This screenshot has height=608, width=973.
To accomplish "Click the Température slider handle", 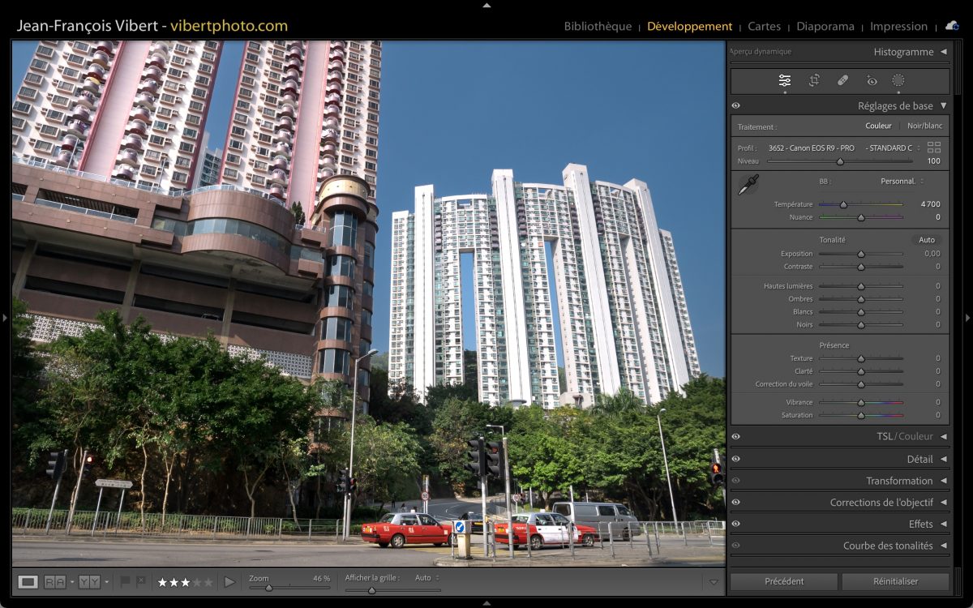I will click(843, 204).
